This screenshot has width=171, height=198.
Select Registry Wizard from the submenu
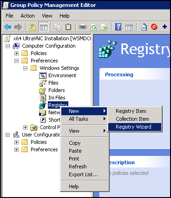click(135, 127)
